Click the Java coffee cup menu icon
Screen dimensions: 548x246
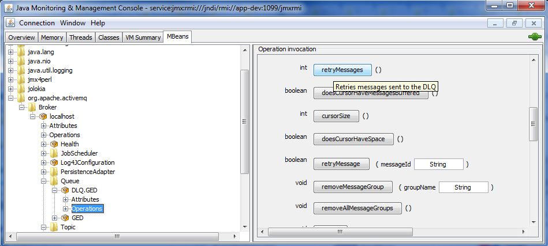(10, 23)
